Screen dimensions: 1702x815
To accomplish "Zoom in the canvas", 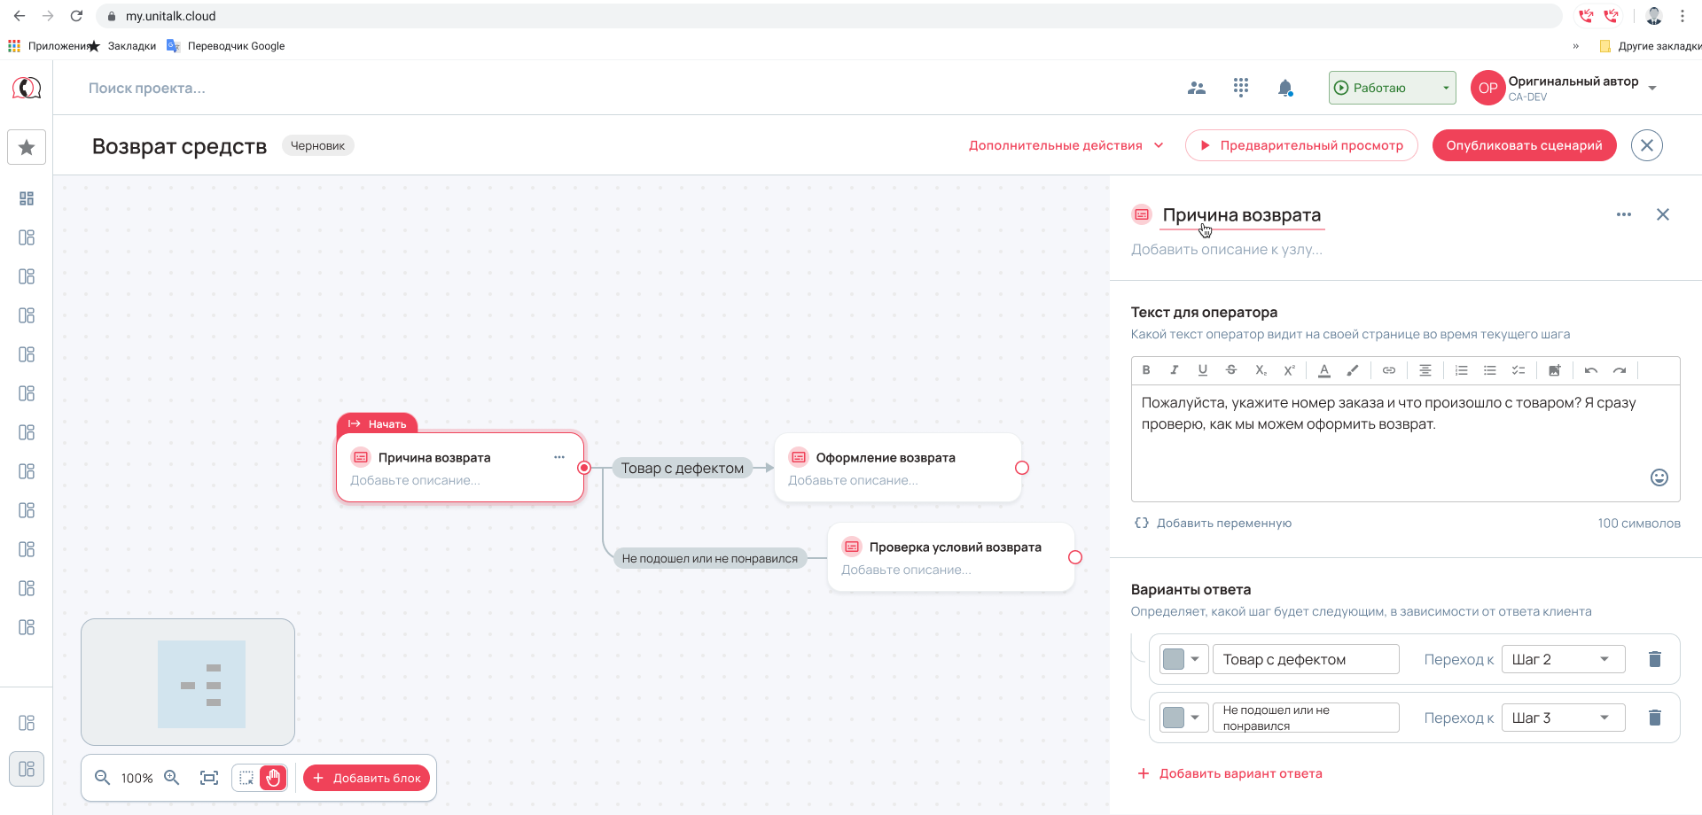I will pos(172,778).
